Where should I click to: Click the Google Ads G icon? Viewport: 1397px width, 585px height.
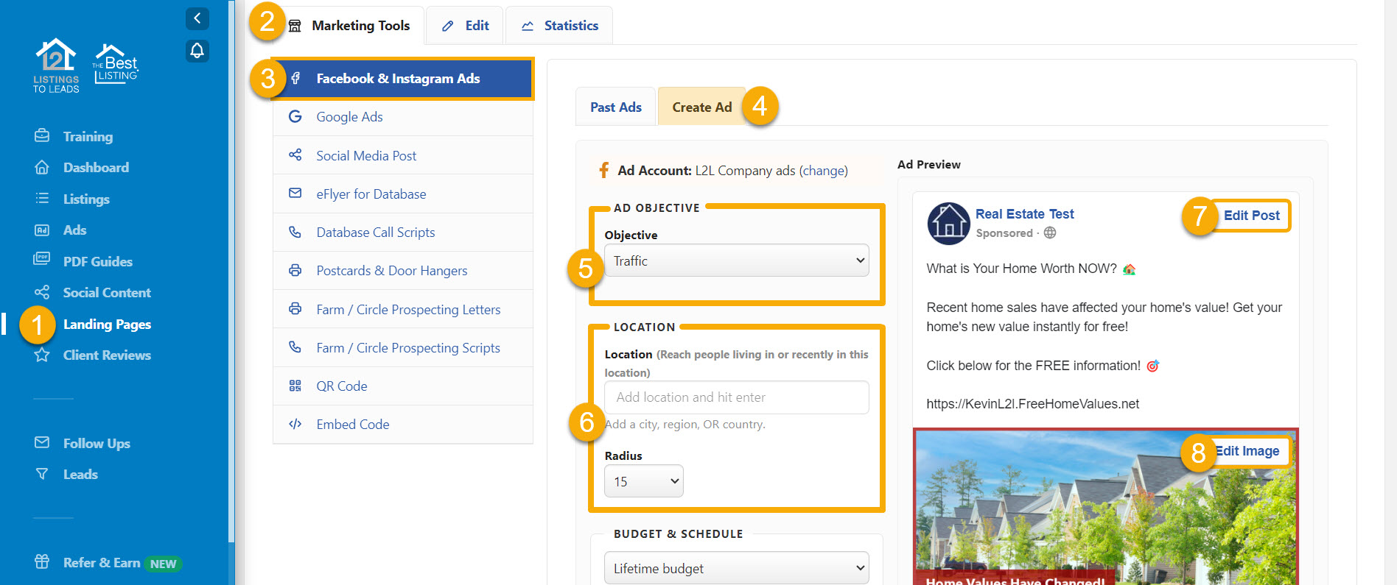point(295,117)
